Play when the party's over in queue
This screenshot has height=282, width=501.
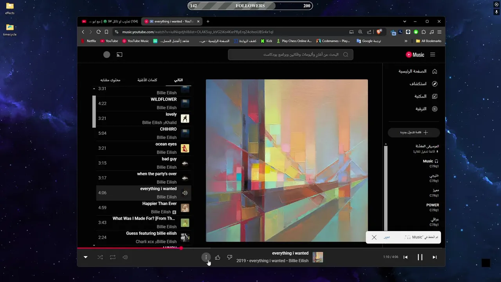[x=144, y=178]
